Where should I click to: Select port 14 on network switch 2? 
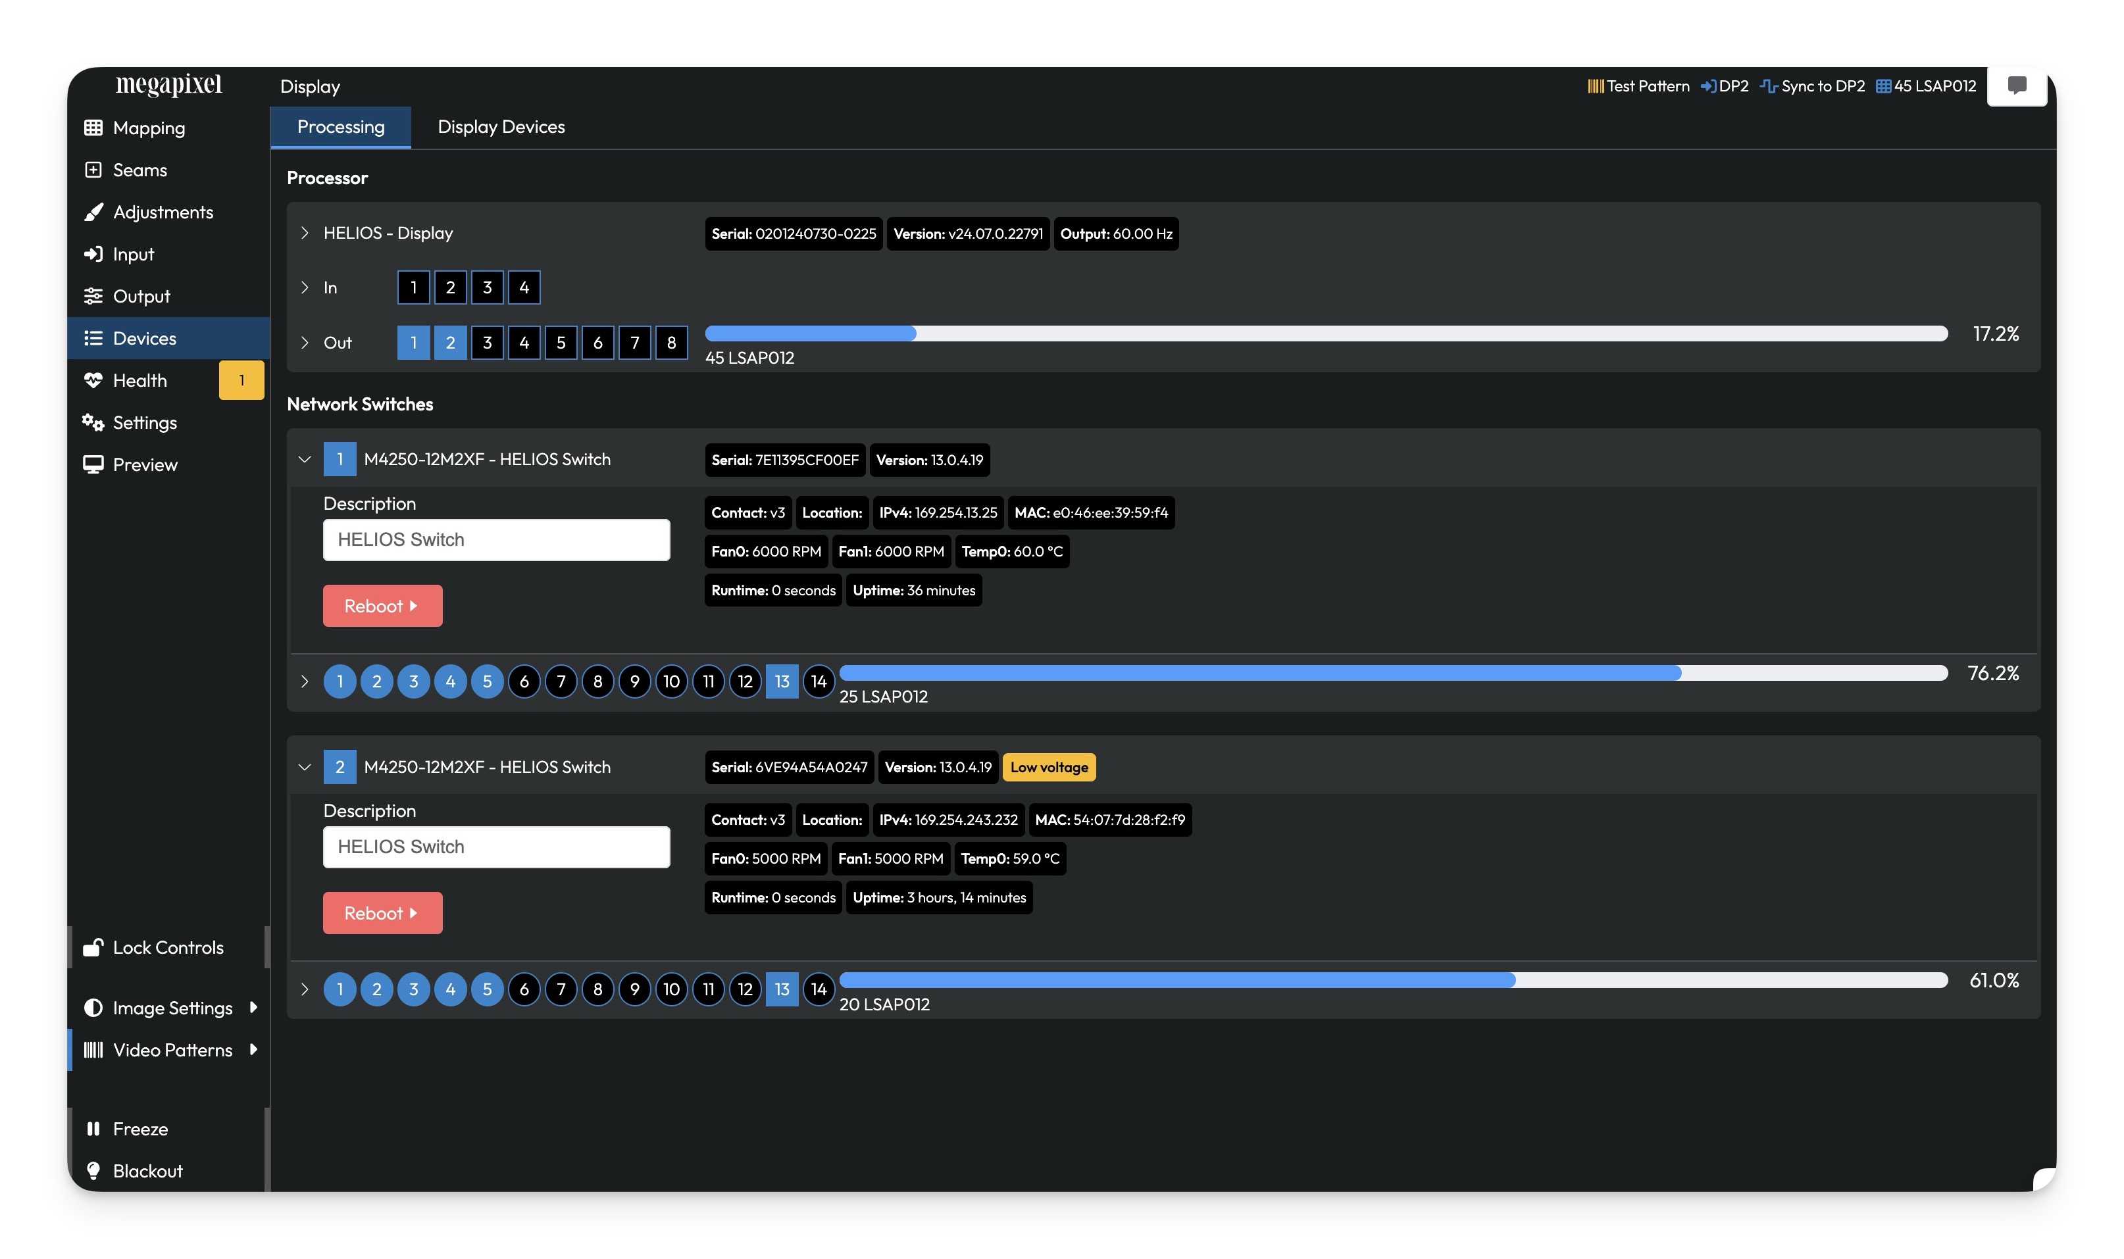818,989
